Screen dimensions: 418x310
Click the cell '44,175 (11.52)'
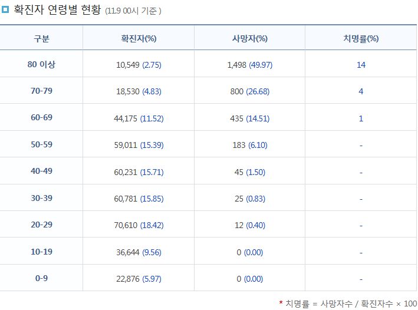(x=139, y=118)
